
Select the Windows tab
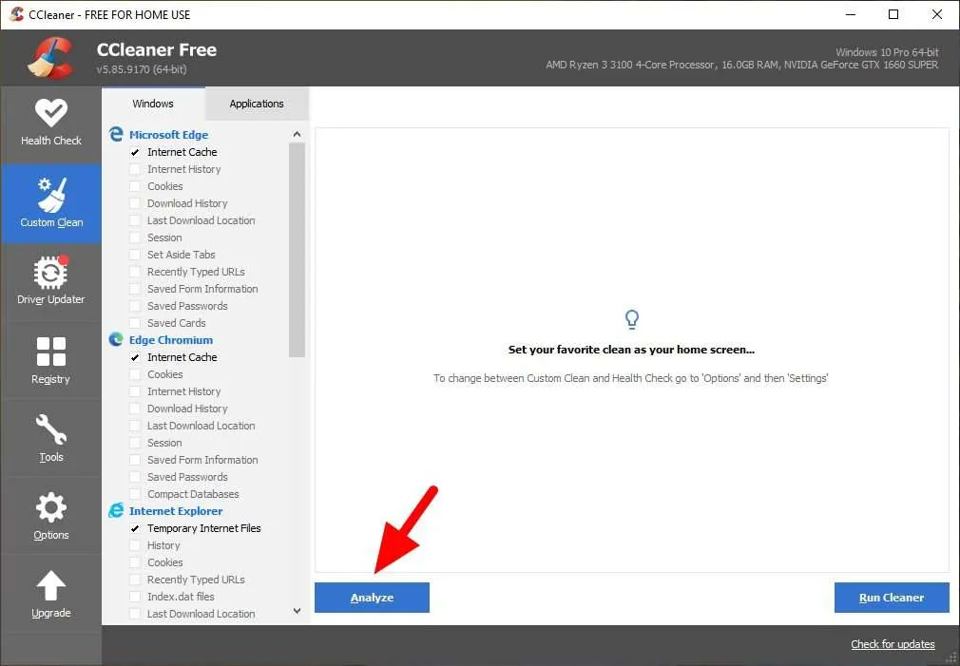click(x=153, y=104)
